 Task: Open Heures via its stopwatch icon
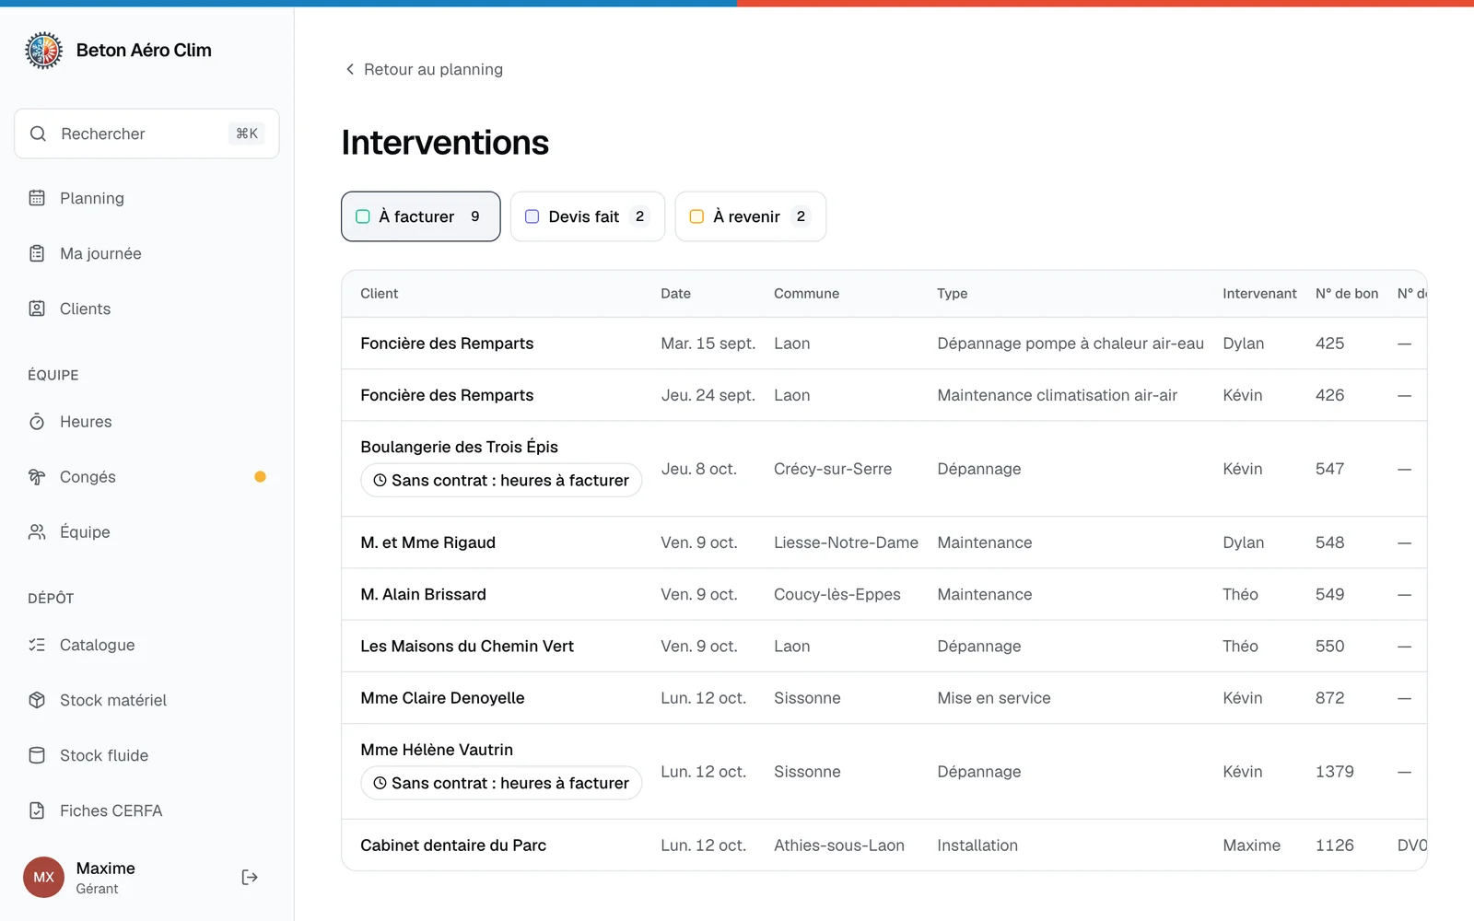click(37, 422)
